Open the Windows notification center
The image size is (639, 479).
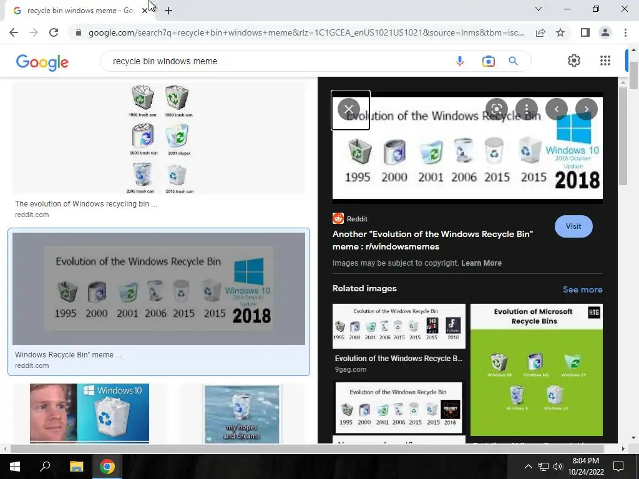[618, 467]
